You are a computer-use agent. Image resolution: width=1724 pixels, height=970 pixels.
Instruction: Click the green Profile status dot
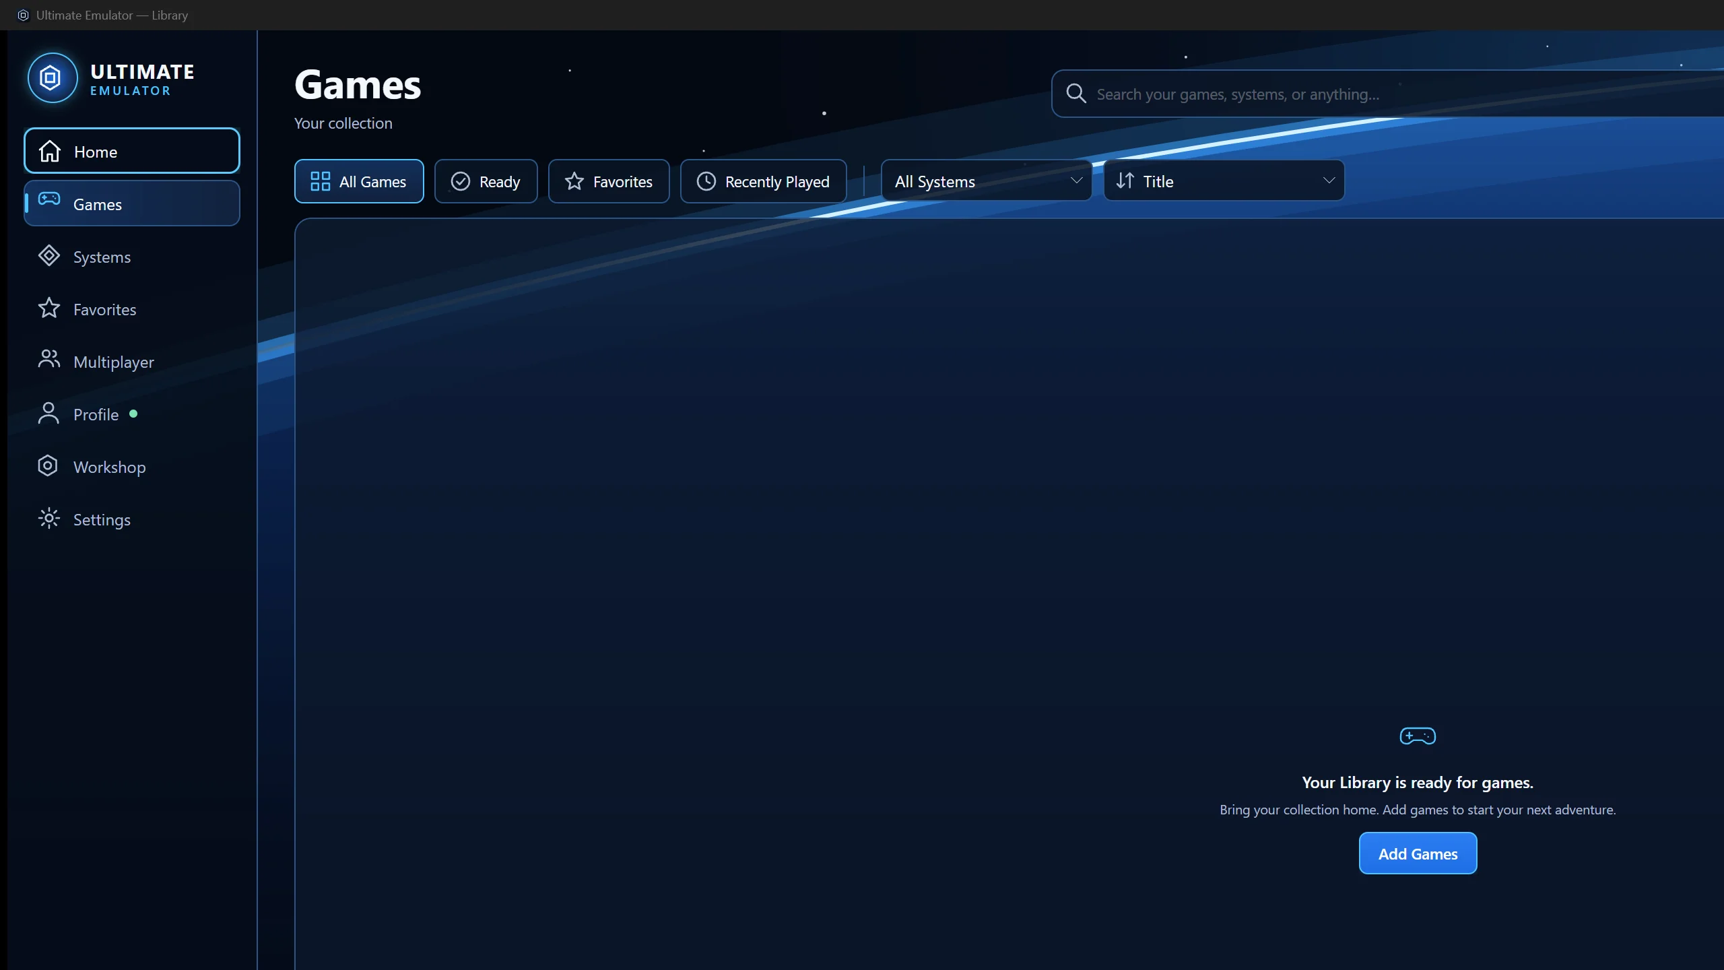[x=133, y=414]
